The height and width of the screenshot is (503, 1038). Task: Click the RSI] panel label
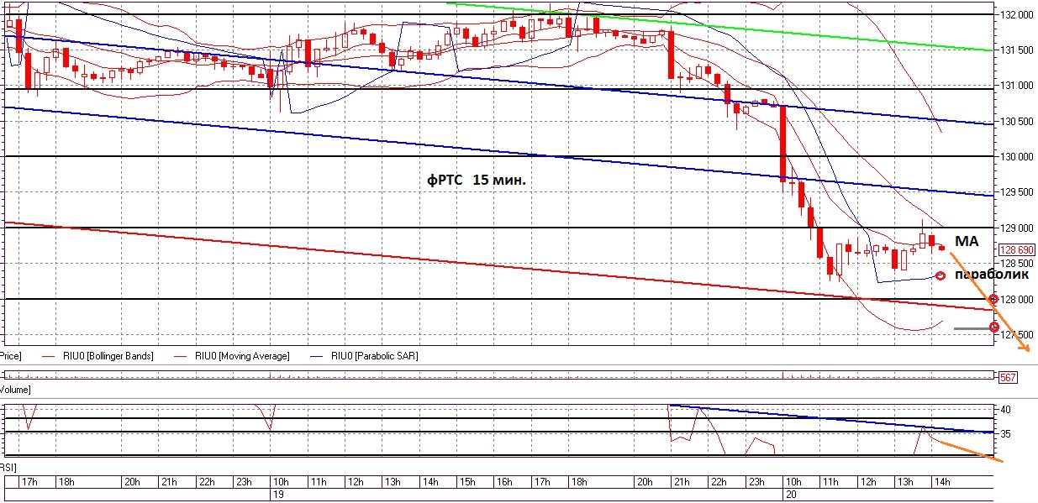pyautogui.click(x=9, y=466)
